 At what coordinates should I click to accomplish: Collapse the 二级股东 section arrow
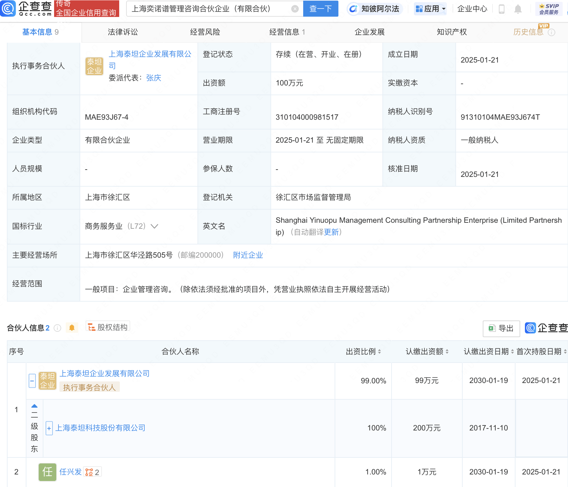tap(35, 406)
